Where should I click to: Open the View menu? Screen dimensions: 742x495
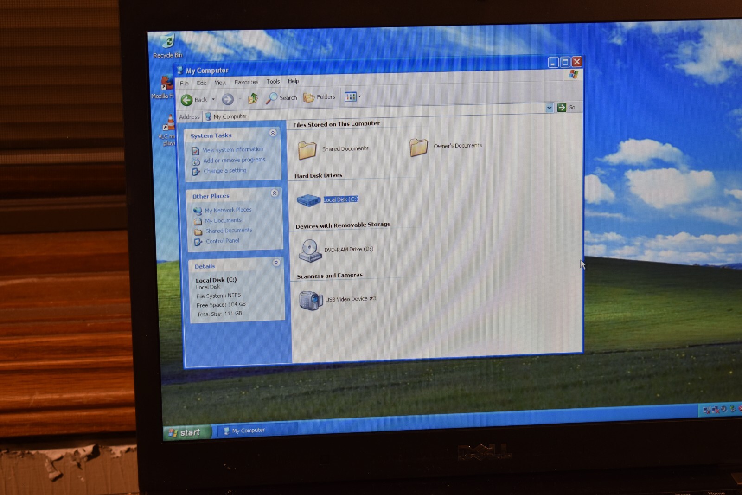[221, 82]
